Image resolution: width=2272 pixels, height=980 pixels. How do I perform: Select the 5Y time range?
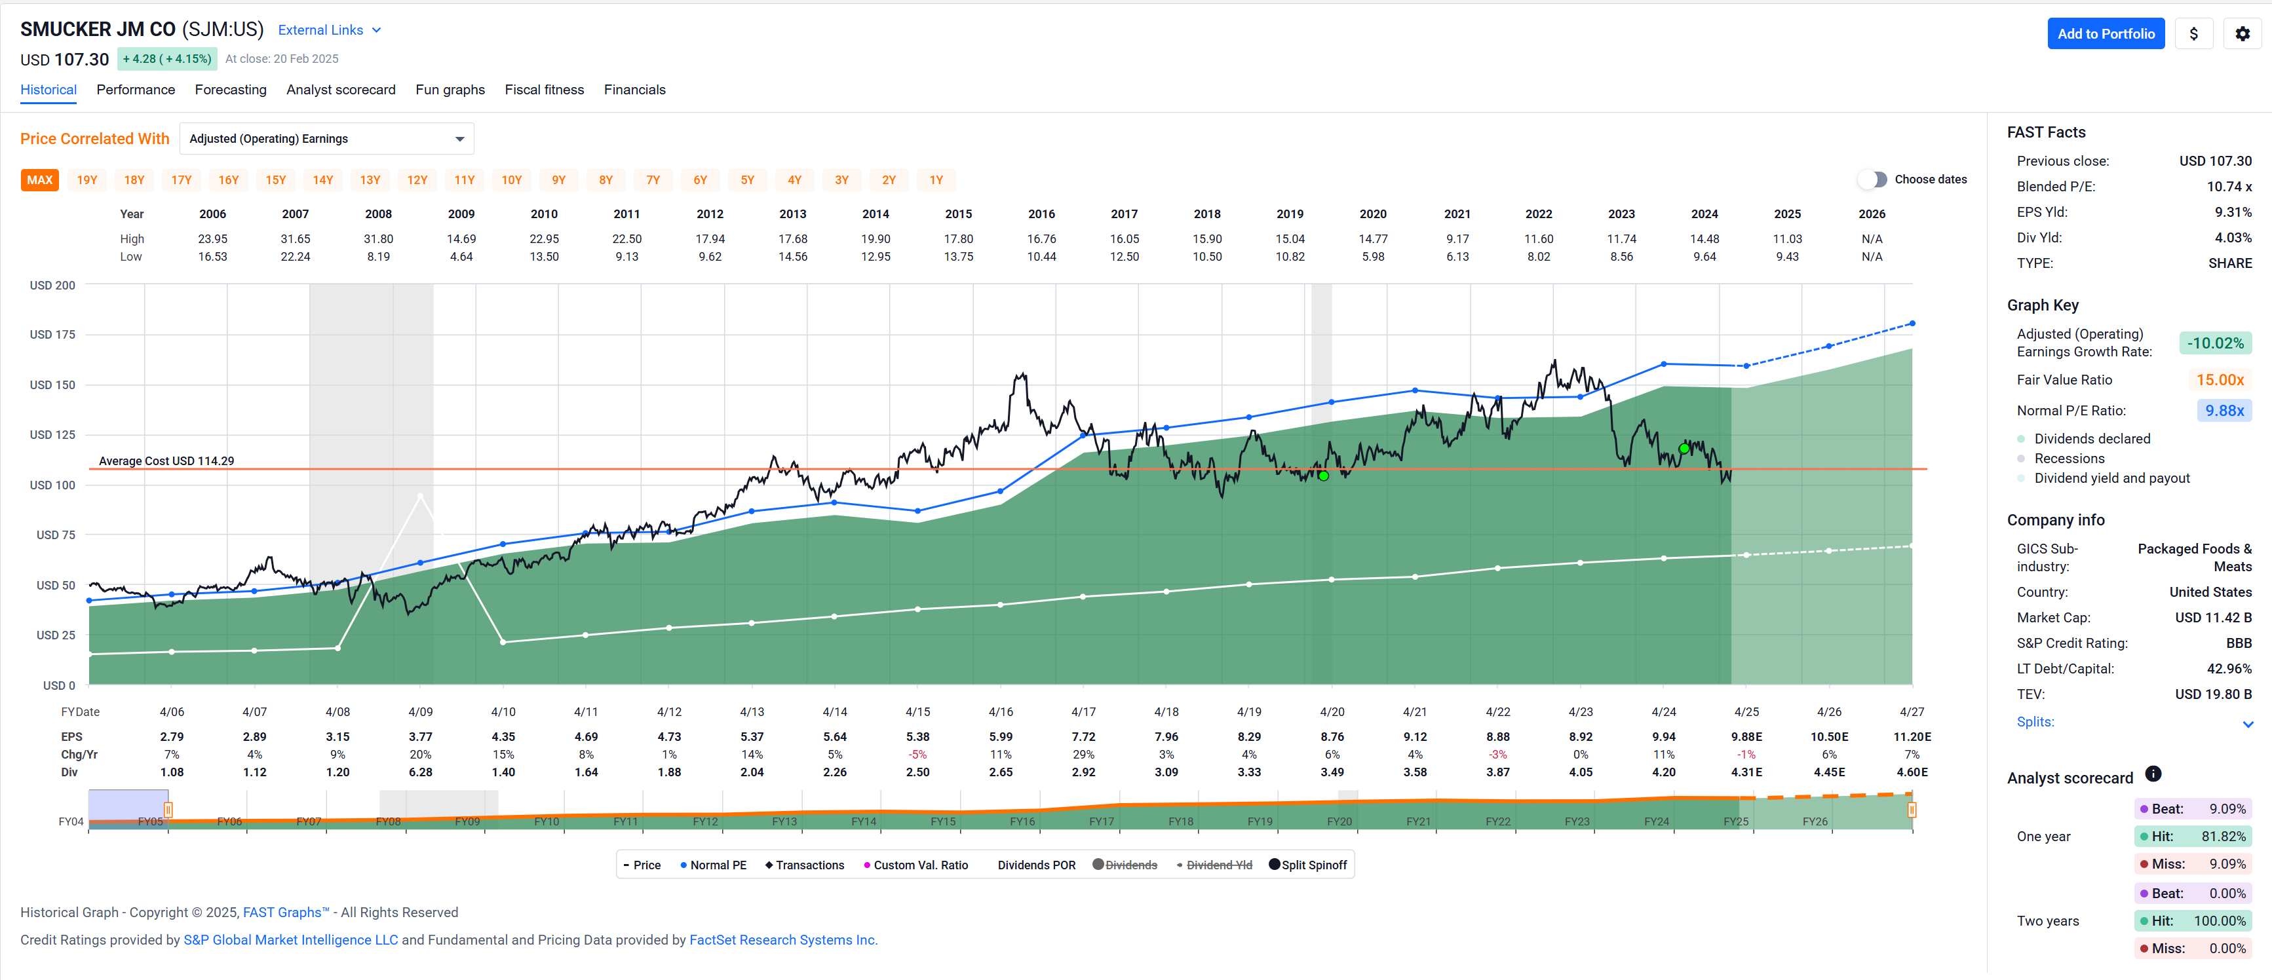pos(747,179)
